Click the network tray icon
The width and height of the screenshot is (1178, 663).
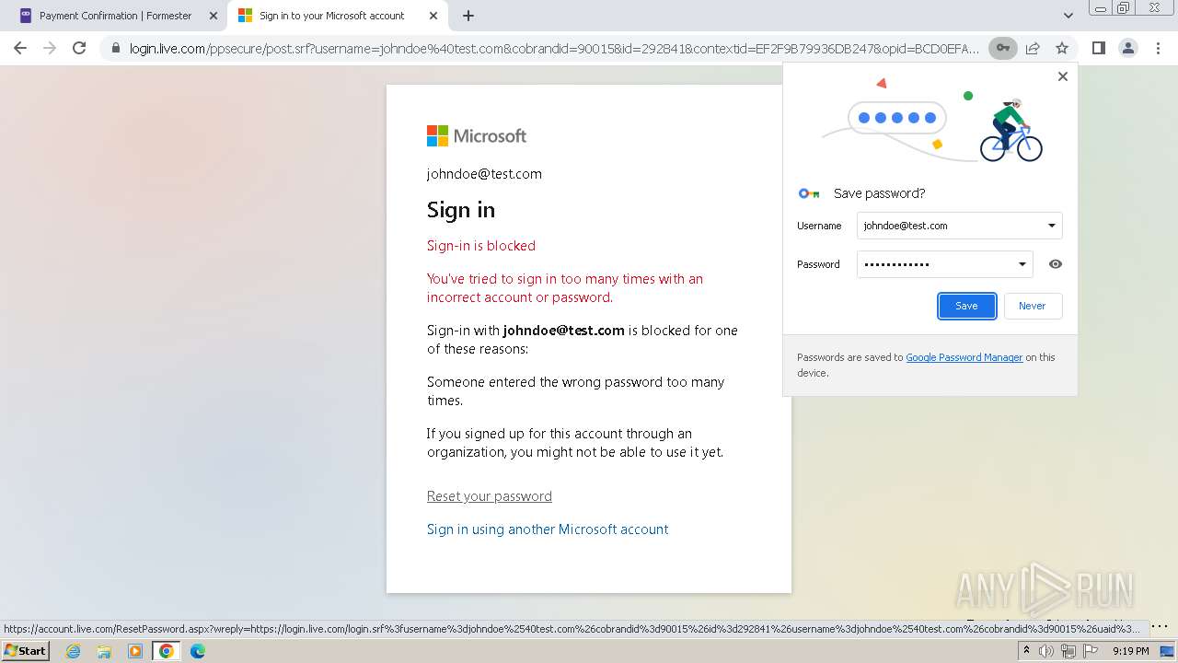1068,651
